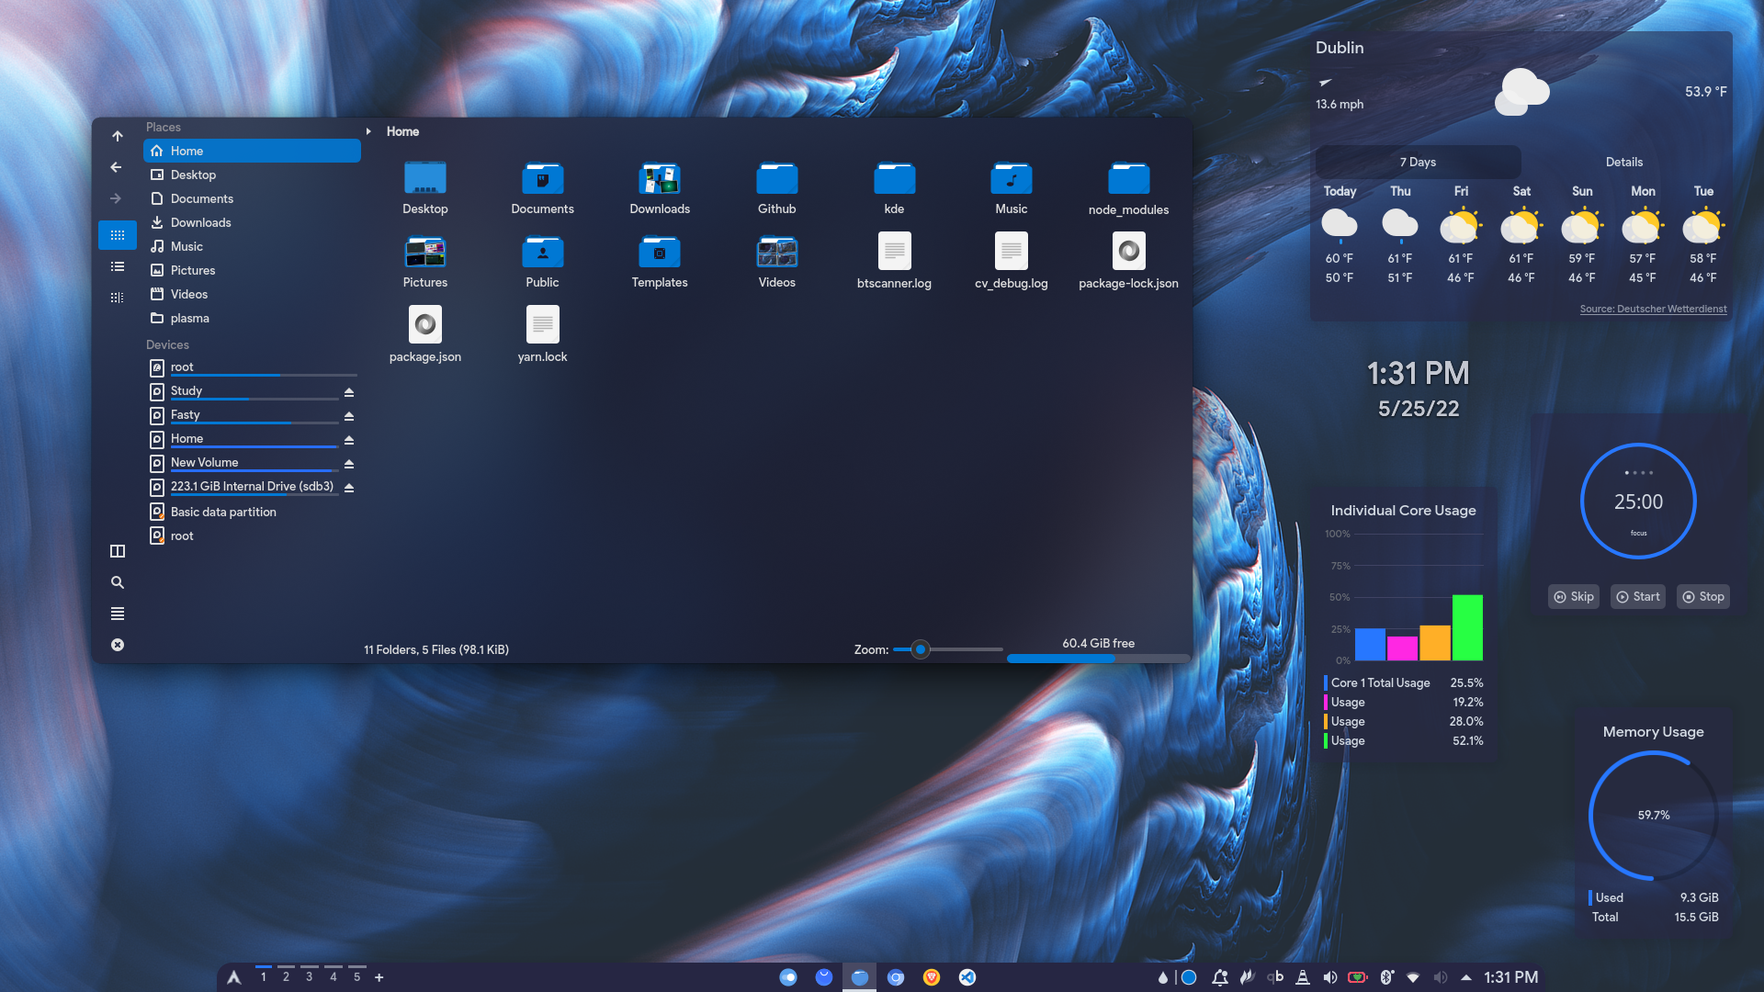Viewport: 1764px width, 992px height.
Task: Switch to virtual desktop 5
Action: 357,976
